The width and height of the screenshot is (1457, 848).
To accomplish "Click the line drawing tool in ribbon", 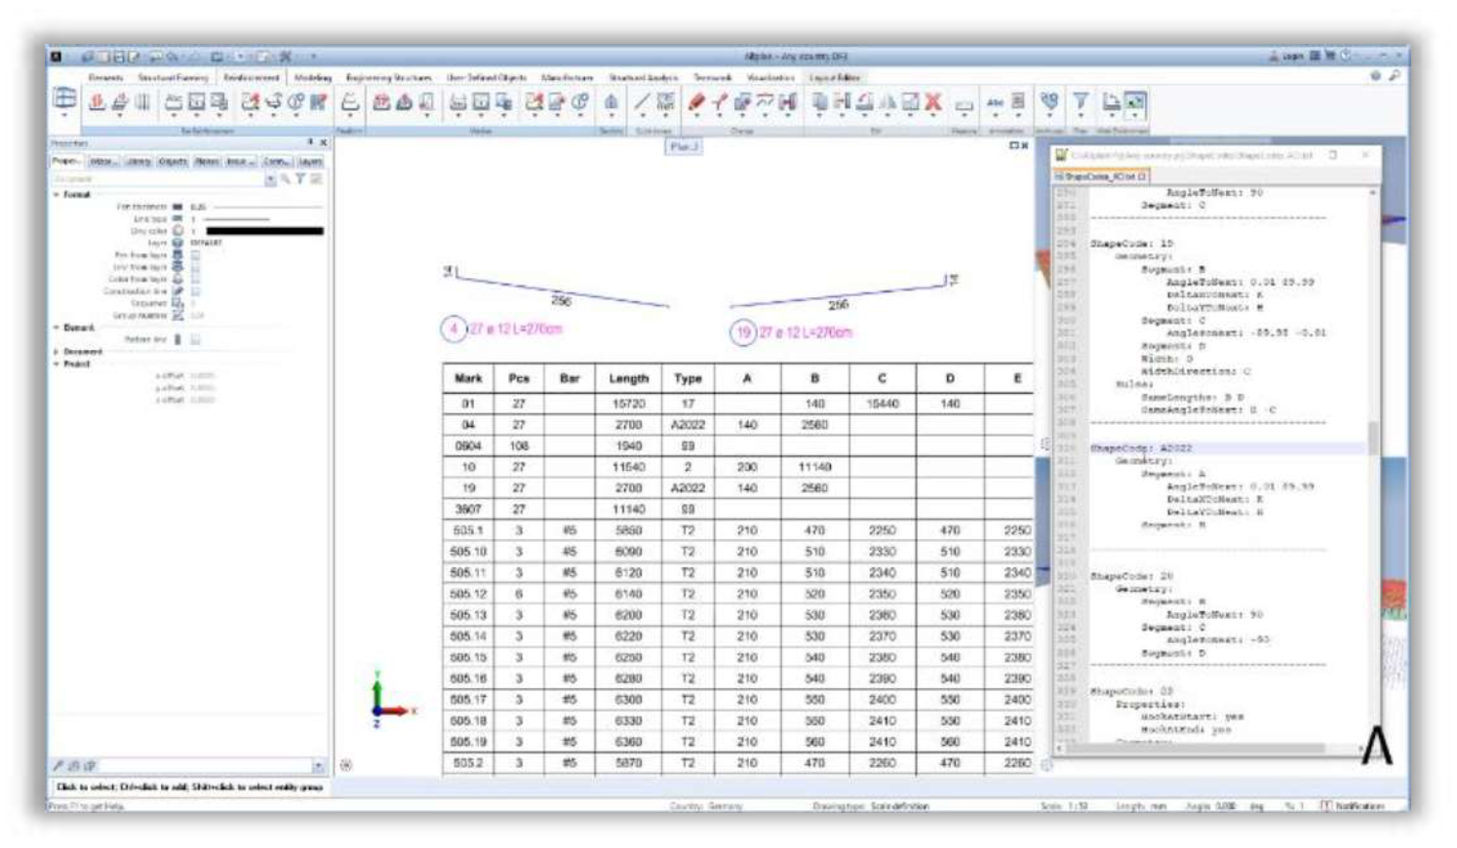I will pyautogui.click(x=641, y=101).
